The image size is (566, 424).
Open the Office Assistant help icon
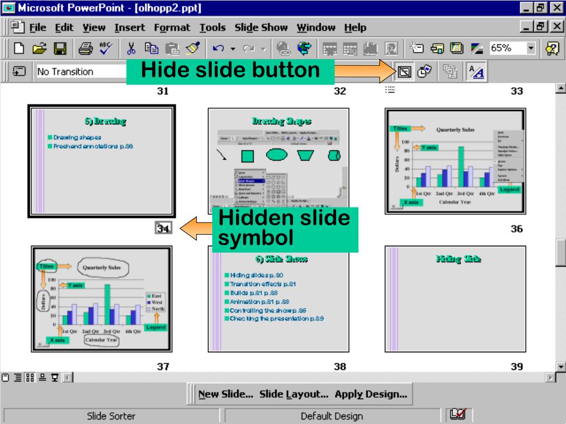(x=552, y=48)
